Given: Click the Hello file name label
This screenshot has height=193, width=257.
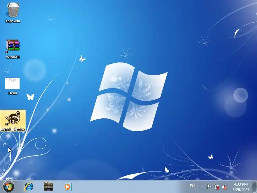Looking at the screenshot, I should pos(13,93).
